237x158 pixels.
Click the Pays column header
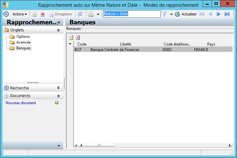(x=211, y=44)
